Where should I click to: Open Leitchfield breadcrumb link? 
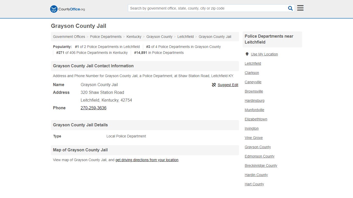point(186,37)
